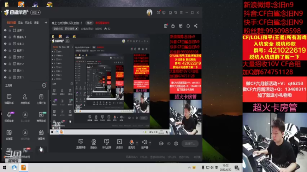Screen dimensions: 307x172
Task: Open the notification center in the taskbar
Action: (237, 168)
